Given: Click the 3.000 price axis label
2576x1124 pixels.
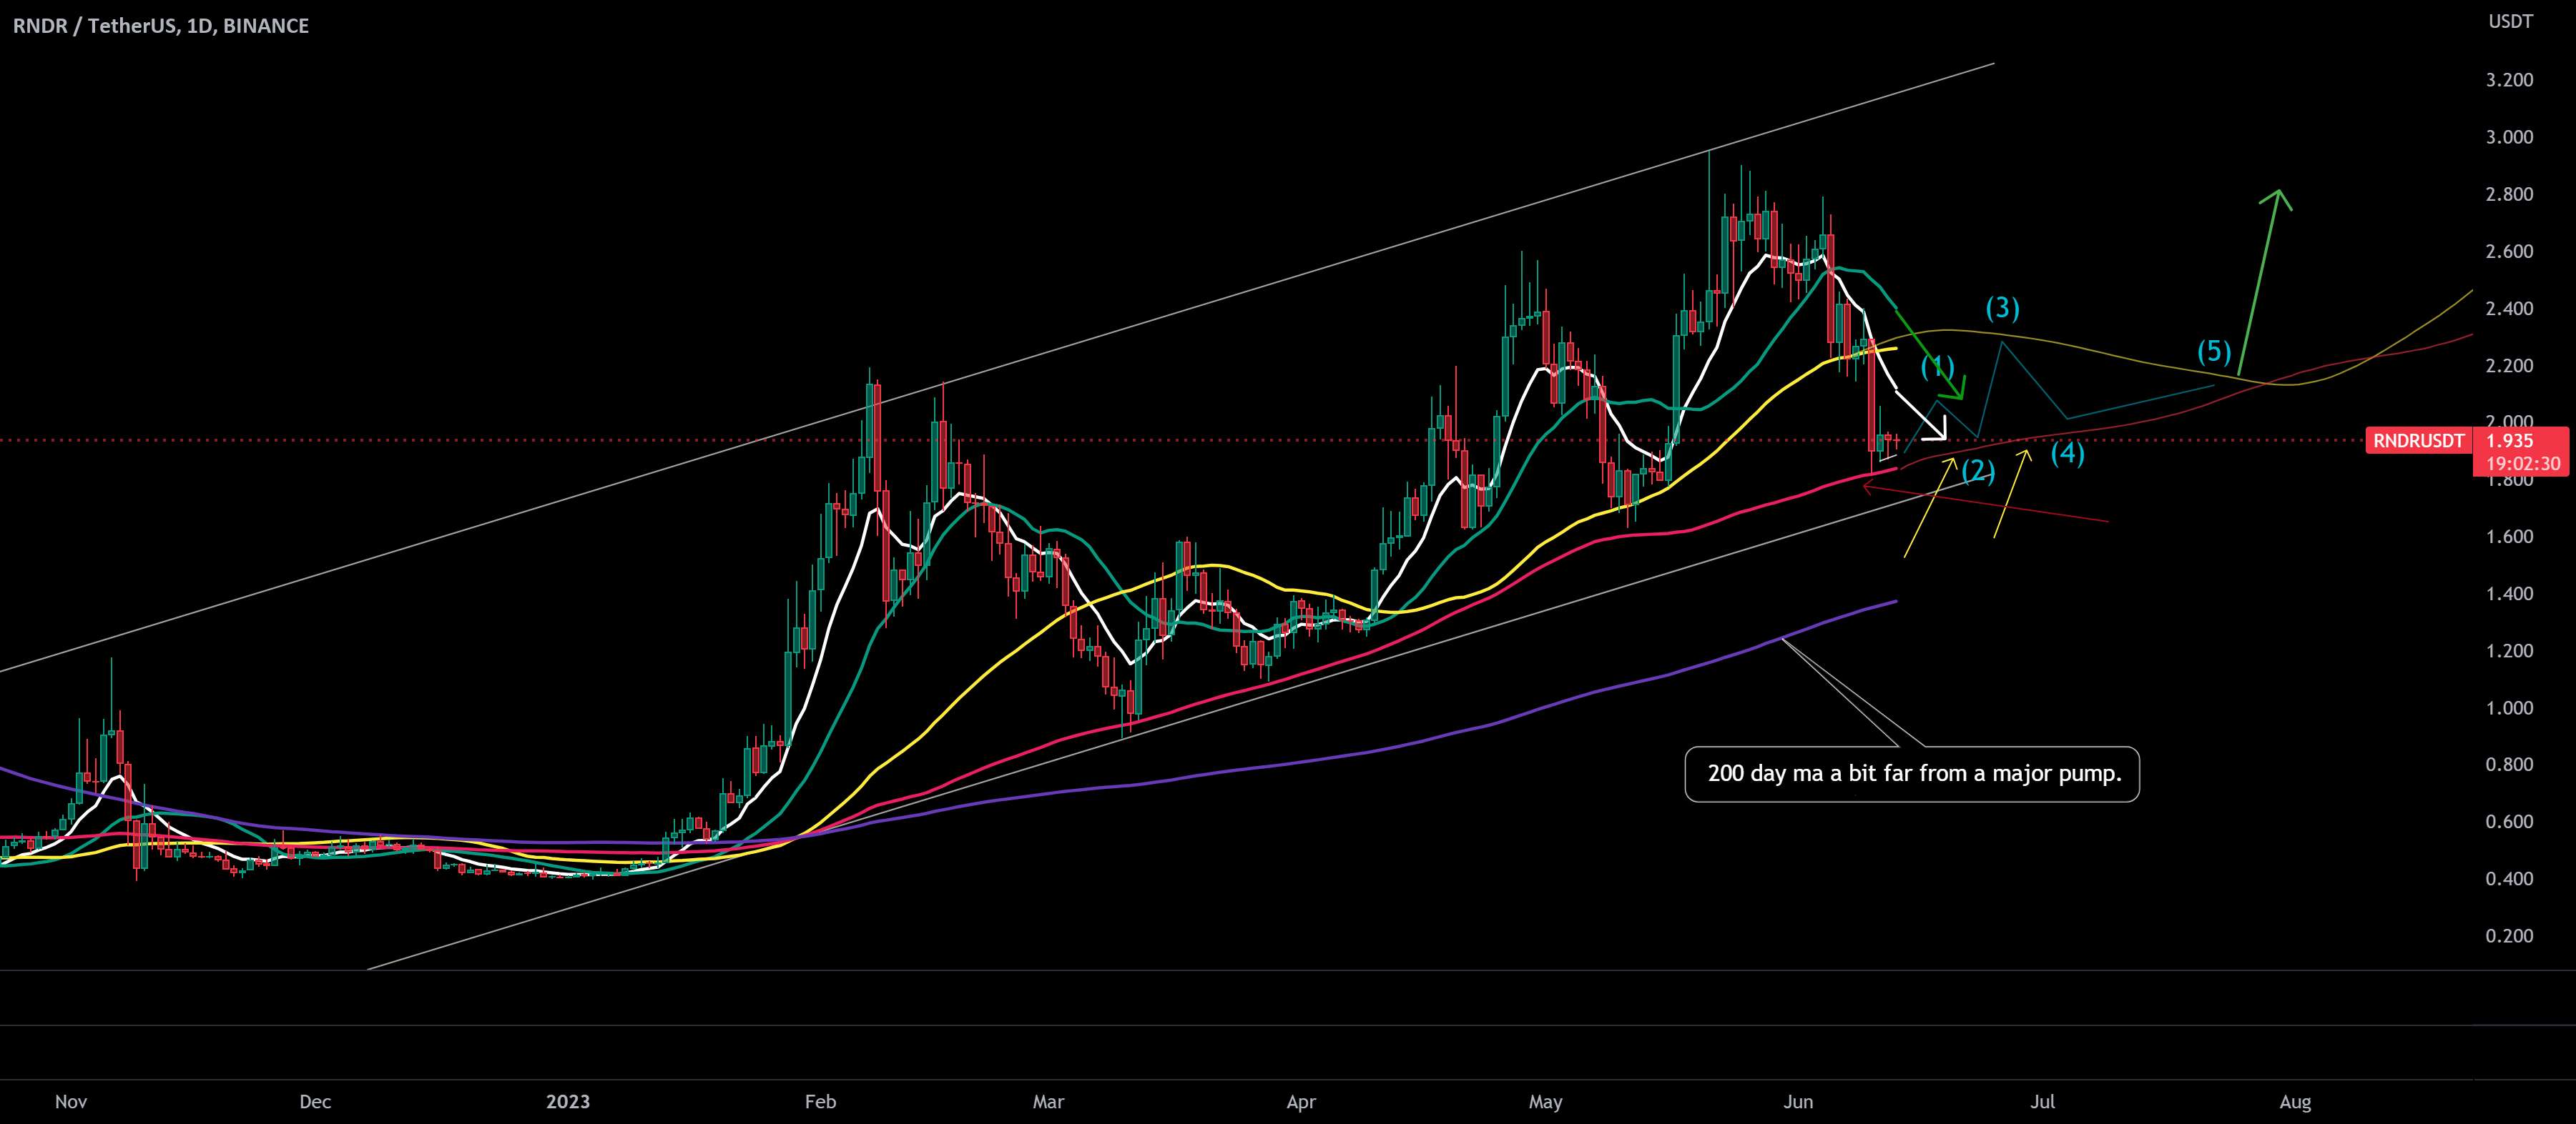Looking at the screenshot, I should 2510,137.
